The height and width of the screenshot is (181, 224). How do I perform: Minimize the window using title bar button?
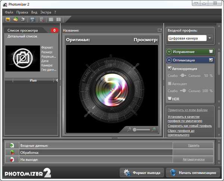coord(196,3)
